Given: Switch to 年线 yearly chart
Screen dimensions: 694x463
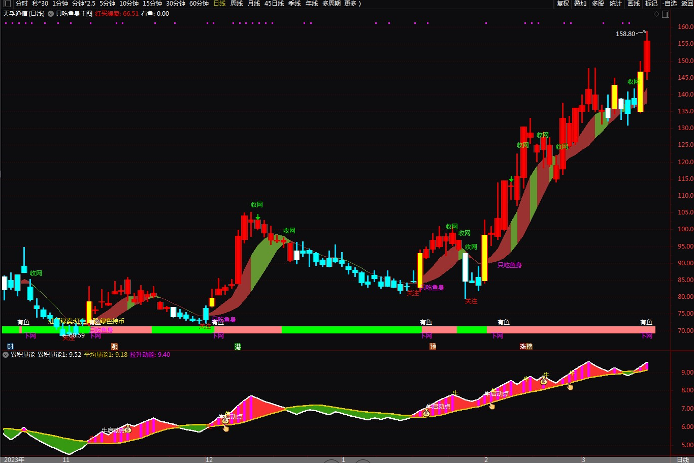Looking at the screenshot, I should click(x=312, y=4).
